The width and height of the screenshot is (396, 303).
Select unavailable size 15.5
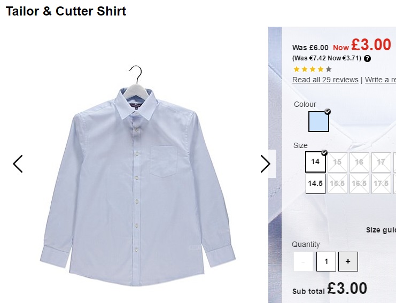point(337,184)
